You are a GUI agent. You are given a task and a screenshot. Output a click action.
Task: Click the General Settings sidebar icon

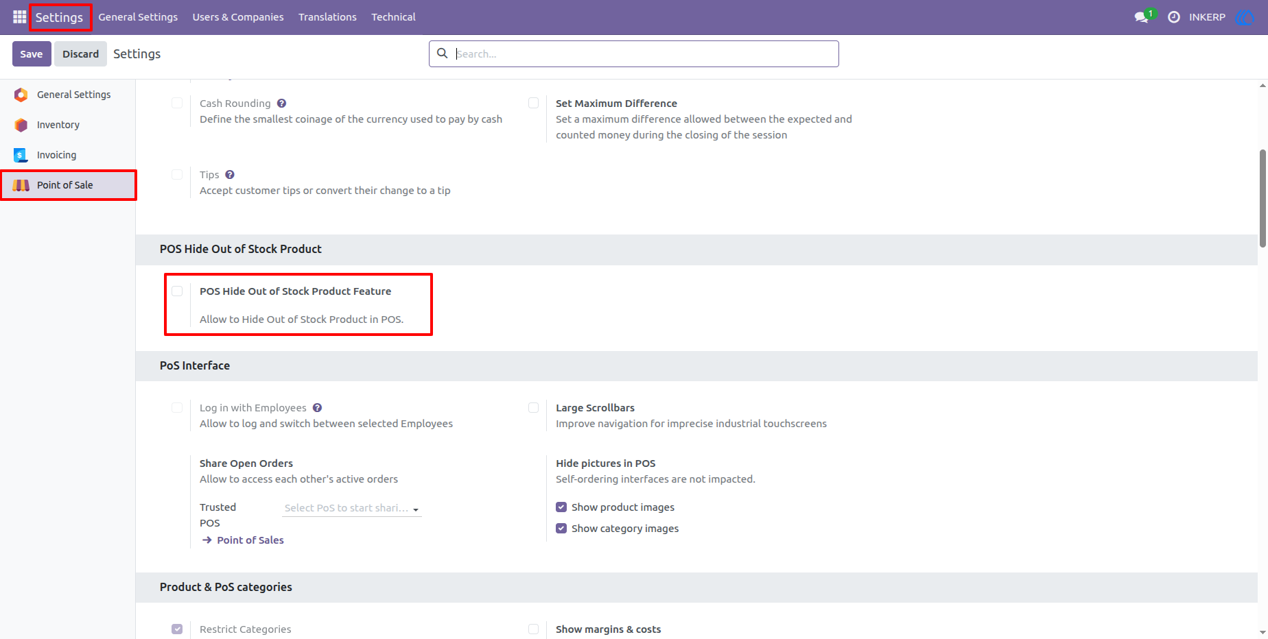tap(21, 95)
